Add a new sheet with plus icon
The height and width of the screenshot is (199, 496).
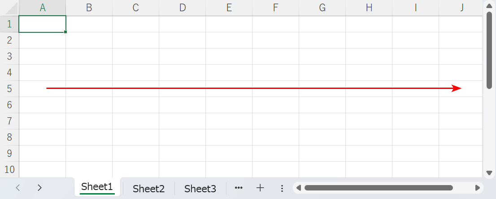pos(260,188)
